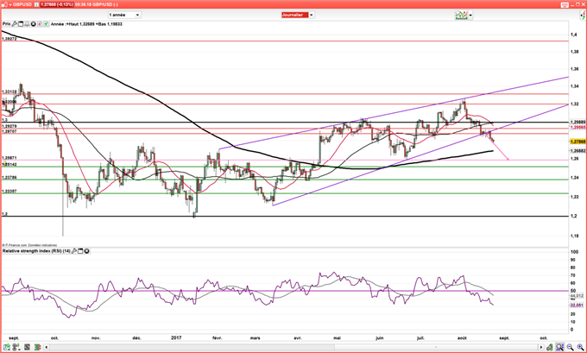587x353 pixels.
Task: Remove the RSI indicator panel
Action: pos(87,251)
